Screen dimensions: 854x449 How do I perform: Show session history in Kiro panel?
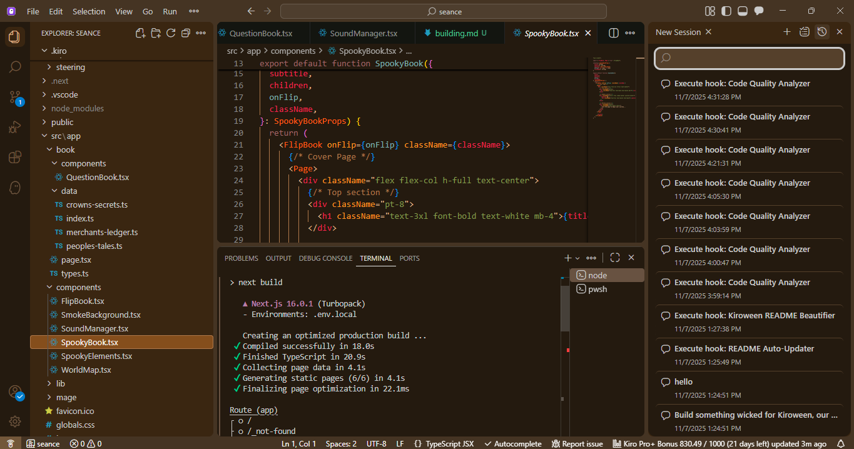pos(822,32)
